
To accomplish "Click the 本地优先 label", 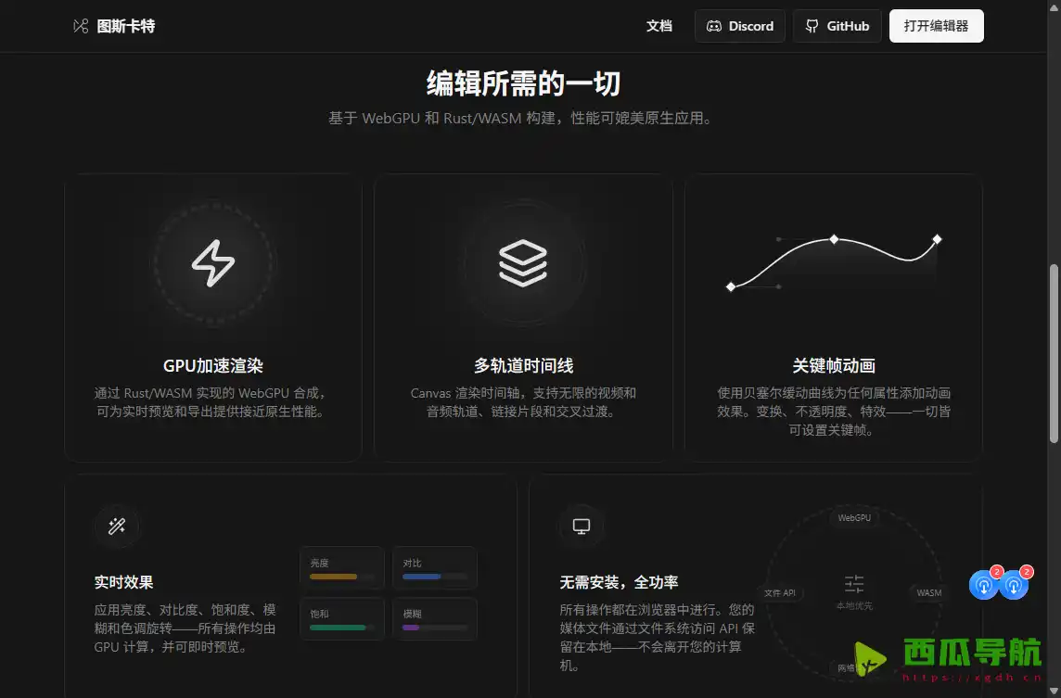I will pyautogui.click(x=854, y=606).
